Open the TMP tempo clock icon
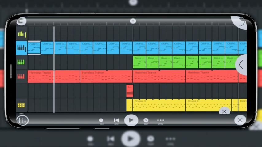This screenshot has width=262, height=147. pos(146,120)
